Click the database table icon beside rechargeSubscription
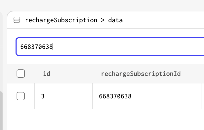 coord(17,20)
